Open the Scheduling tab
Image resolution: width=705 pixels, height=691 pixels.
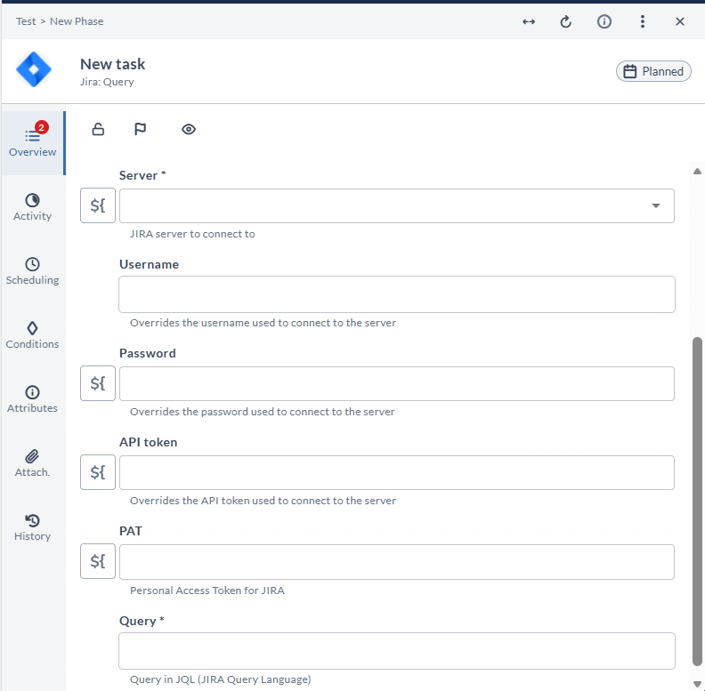(32, 271)
